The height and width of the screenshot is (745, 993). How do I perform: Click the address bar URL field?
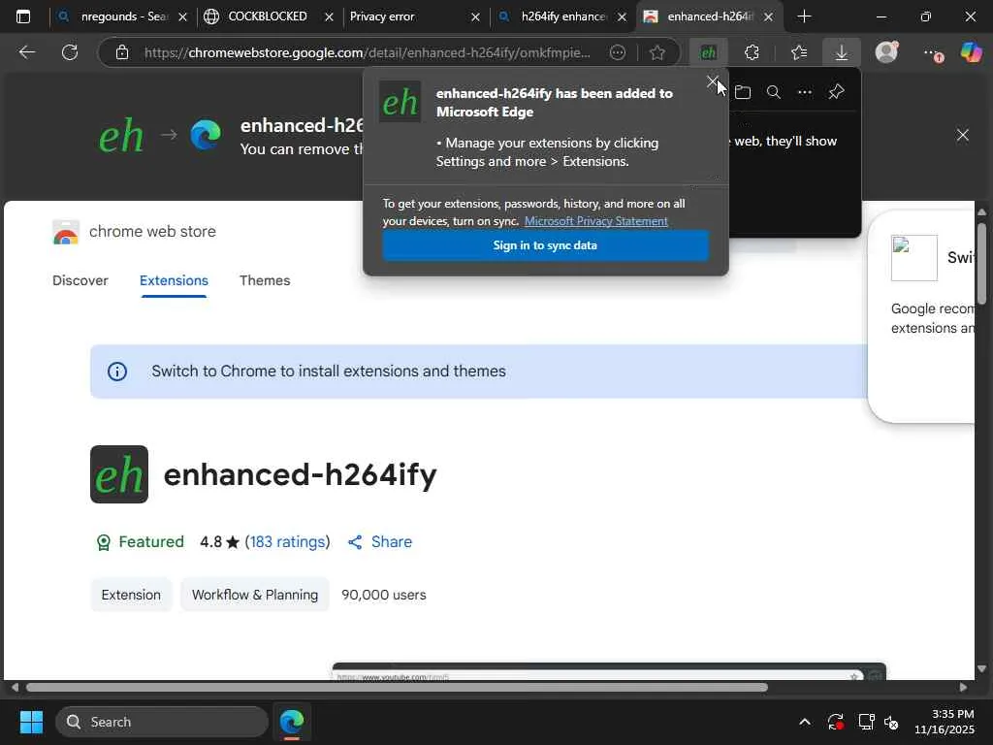368,52
